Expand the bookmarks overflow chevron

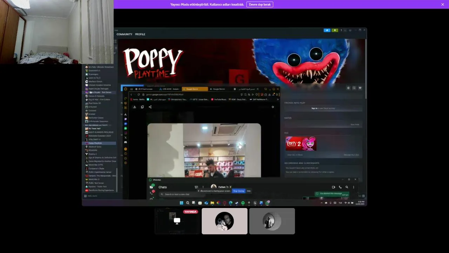point(278,99)
